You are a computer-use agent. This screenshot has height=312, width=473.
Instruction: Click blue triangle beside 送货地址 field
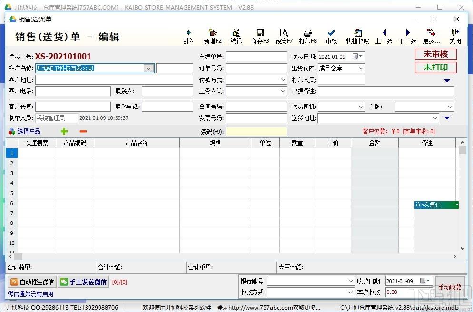click(447, 118)
